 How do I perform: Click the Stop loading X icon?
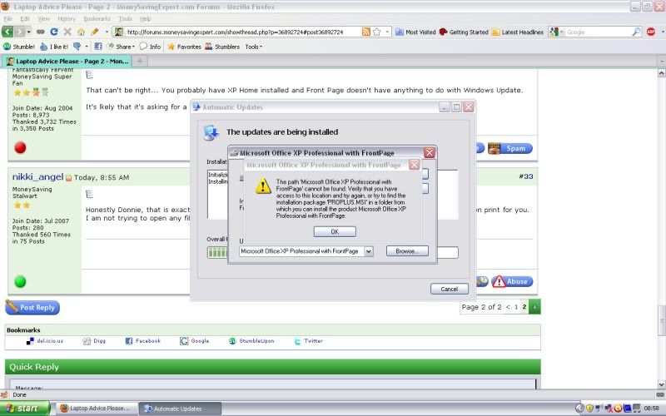point(67,32)
